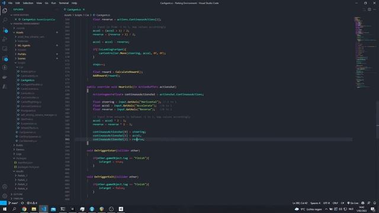Open the Edit menu
Image resolution: width=379 pixels, height=213 pixels.
click(x=18, y=3)
